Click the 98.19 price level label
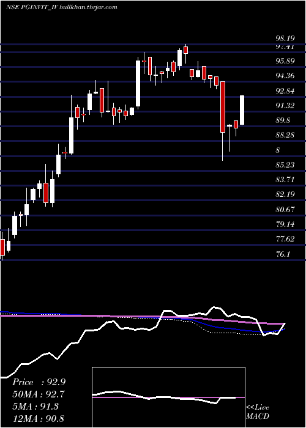Screen dimensions: 306x428 [286, 39]
